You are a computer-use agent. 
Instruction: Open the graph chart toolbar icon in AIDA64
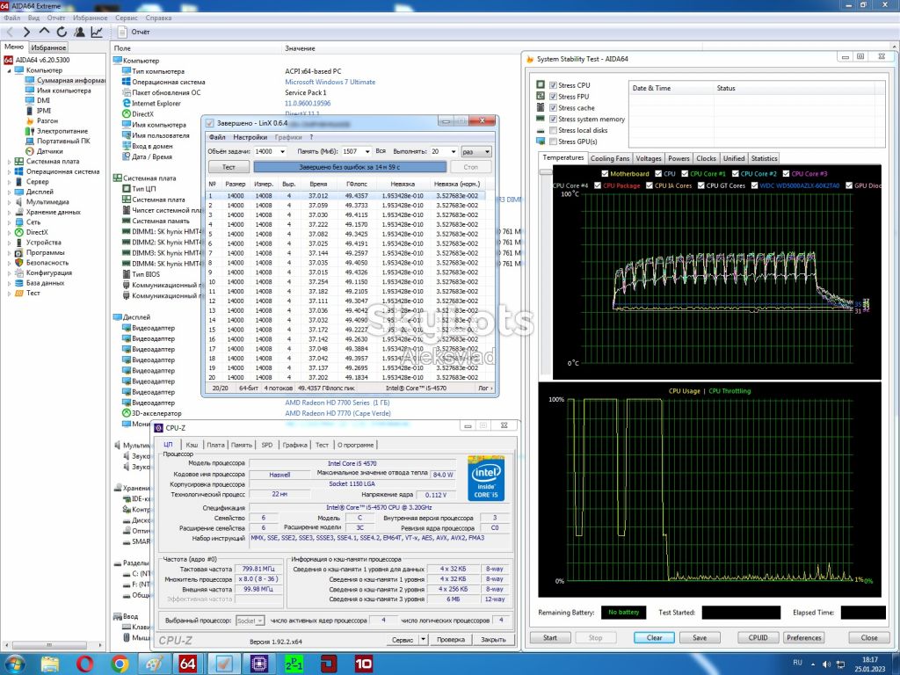click(97, 33)
